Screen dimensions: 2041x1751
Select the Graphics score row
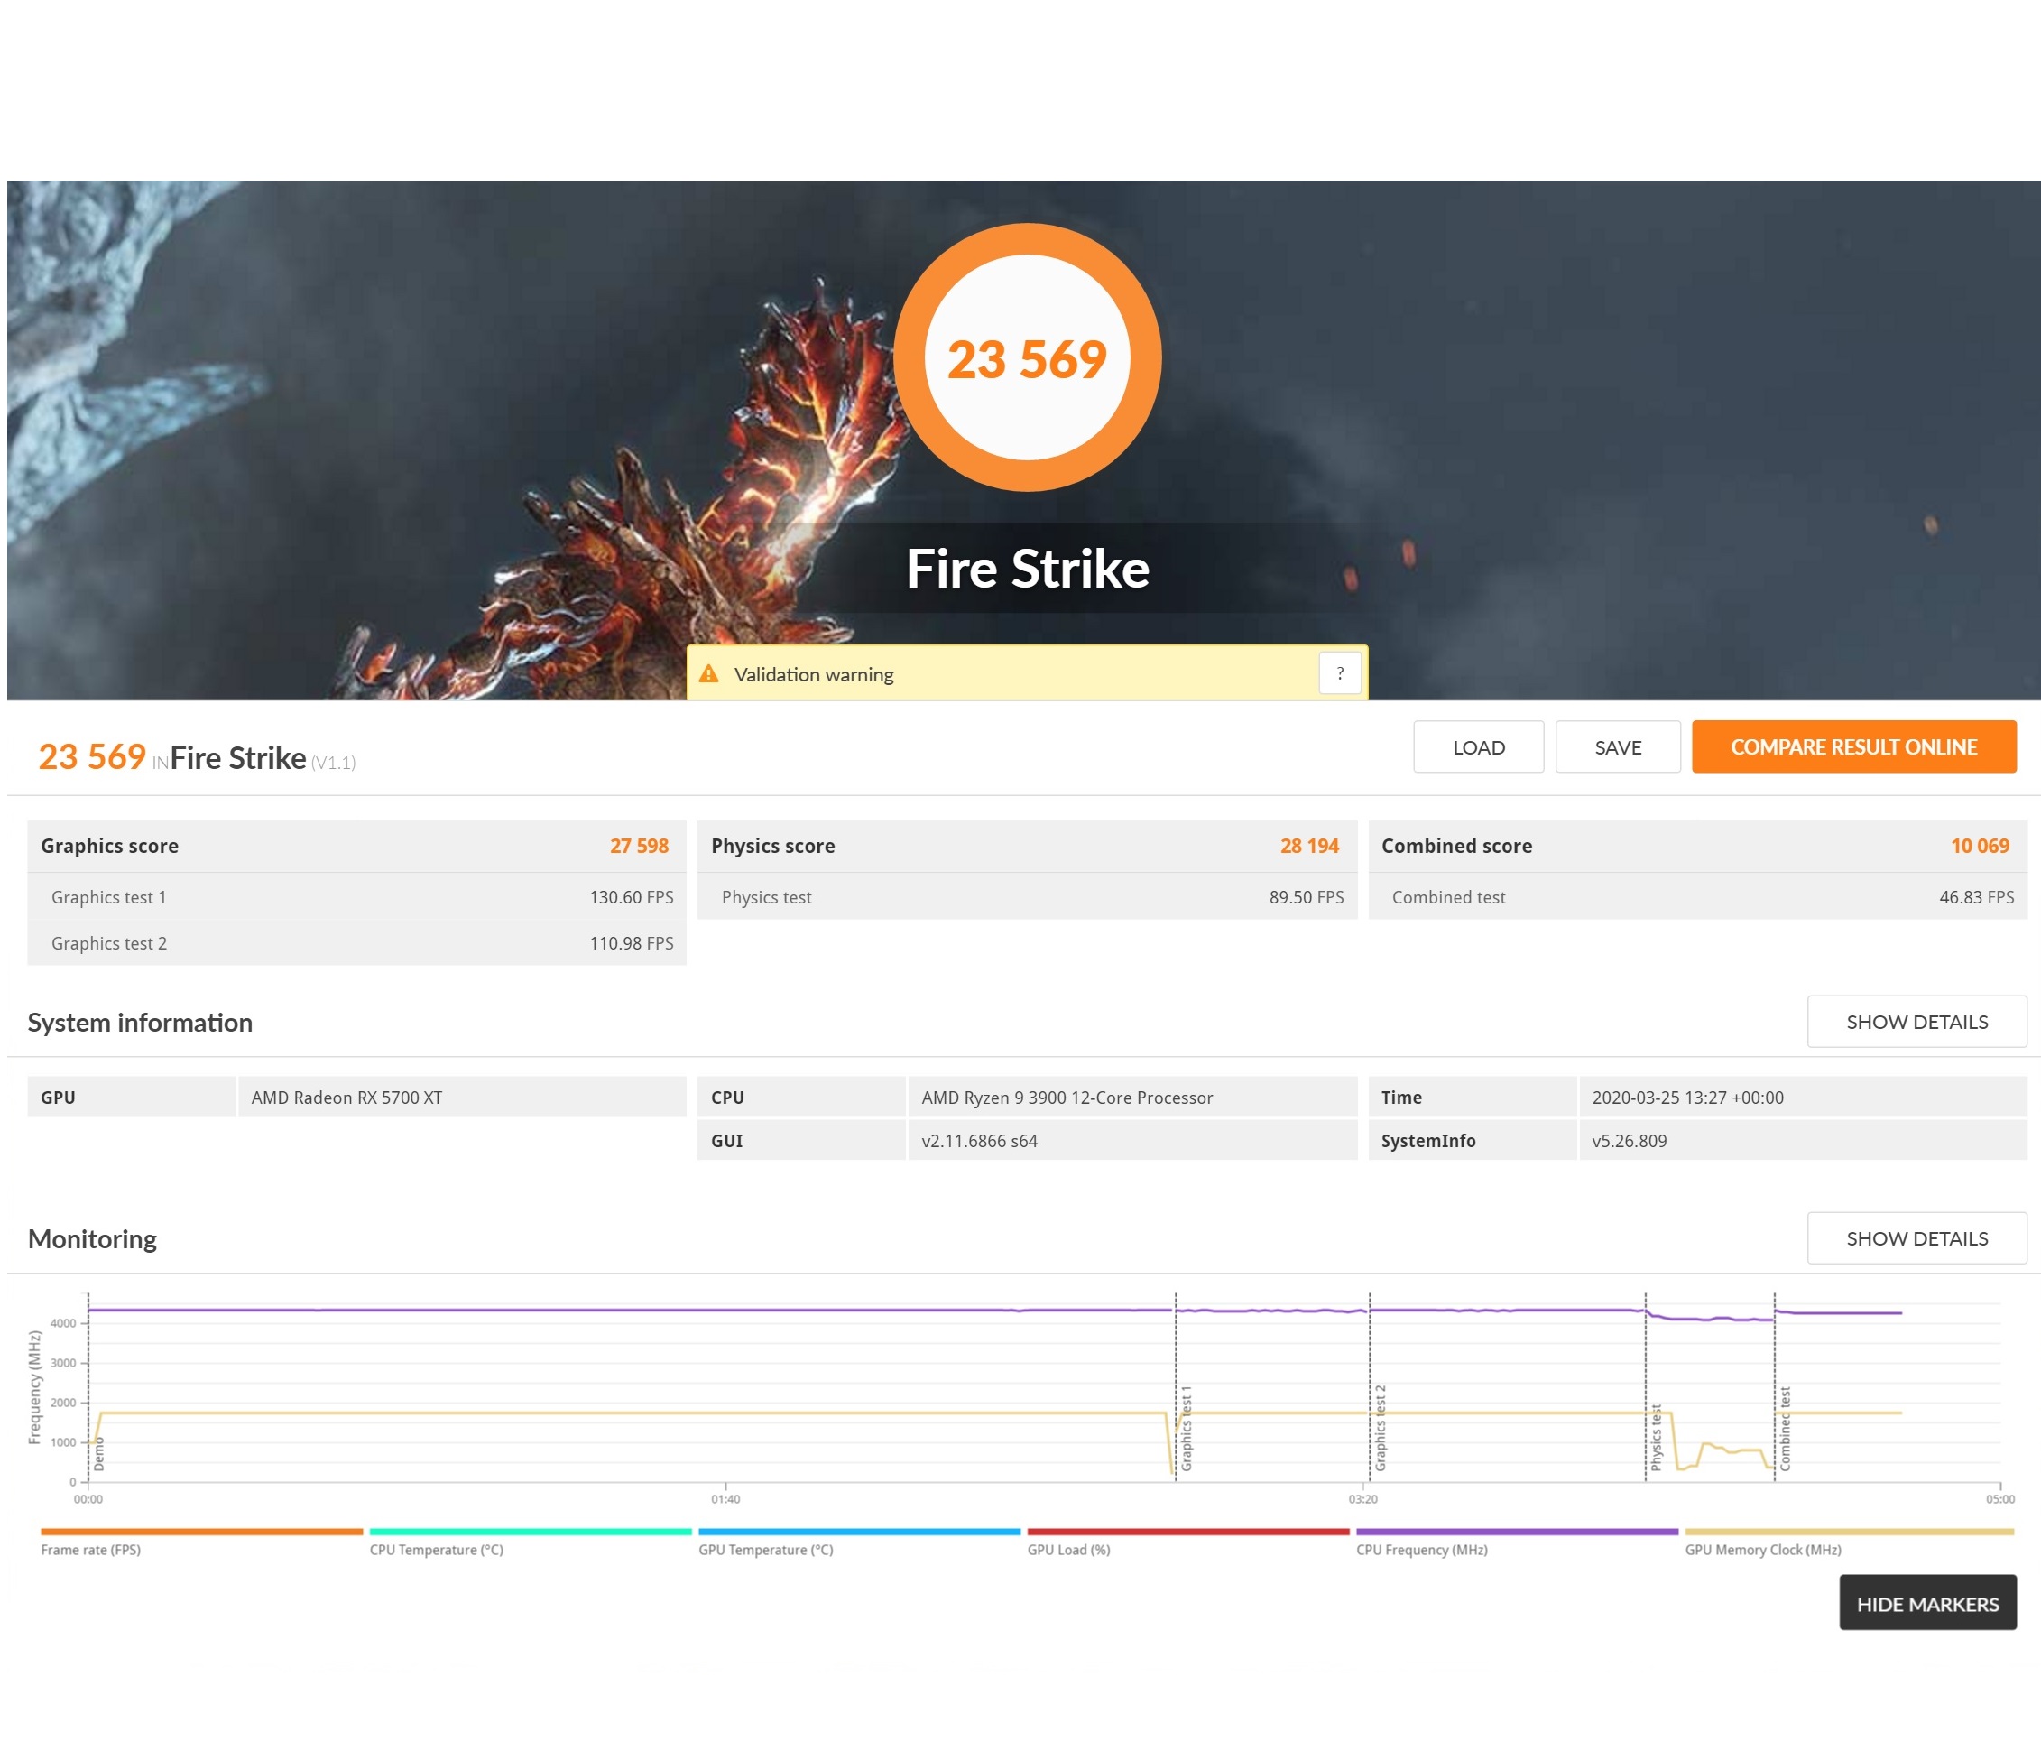click(x=356, y=846)
